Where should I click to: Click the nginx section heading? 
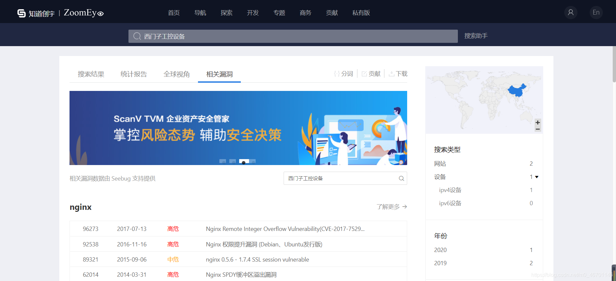(81, 207)
